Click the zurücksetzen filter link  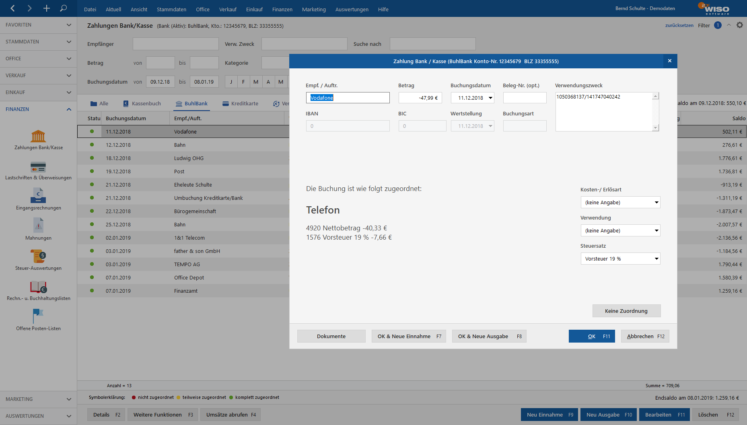point(679,25)
